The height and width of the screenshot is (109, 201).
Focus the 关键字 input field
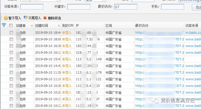point(79,7)
